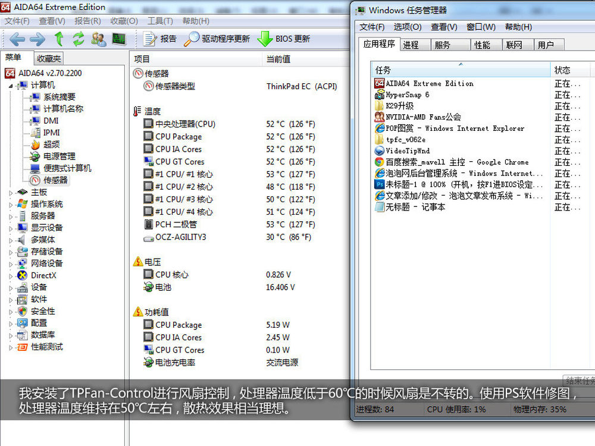This screenshot has height=446, width=595.
Task: Click the AIDA64 Forward navigation arrow
Action: point(37,39)
